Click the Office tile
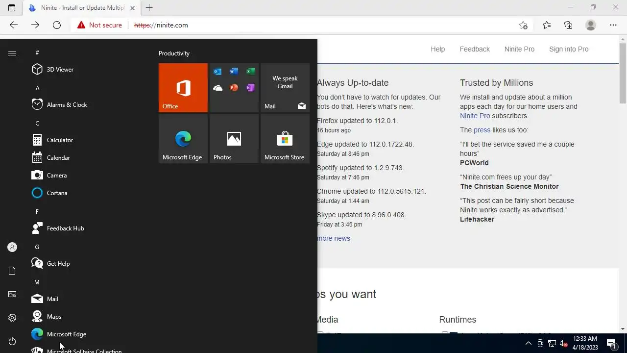Viewport: 627px width, 353px height. click(183, 88)
